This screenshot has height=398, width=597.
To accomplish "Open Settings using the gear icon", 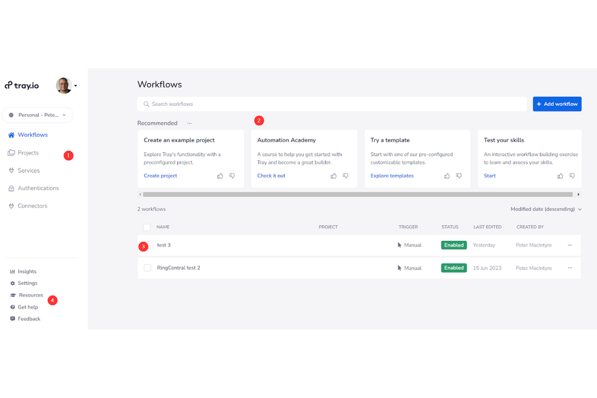I will click(x=12, y=283).
